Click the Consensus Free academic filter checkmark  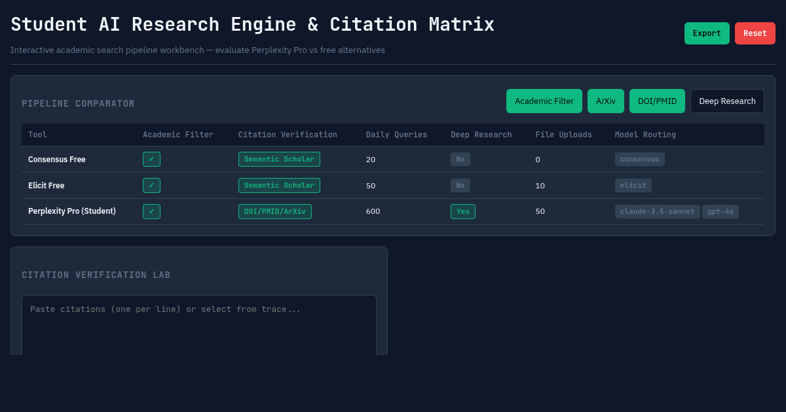151,159
